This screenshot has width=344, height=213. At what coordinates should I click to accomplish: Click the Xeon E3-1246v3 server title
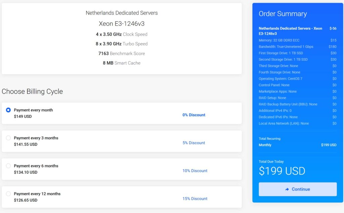(x=122, y=23)
